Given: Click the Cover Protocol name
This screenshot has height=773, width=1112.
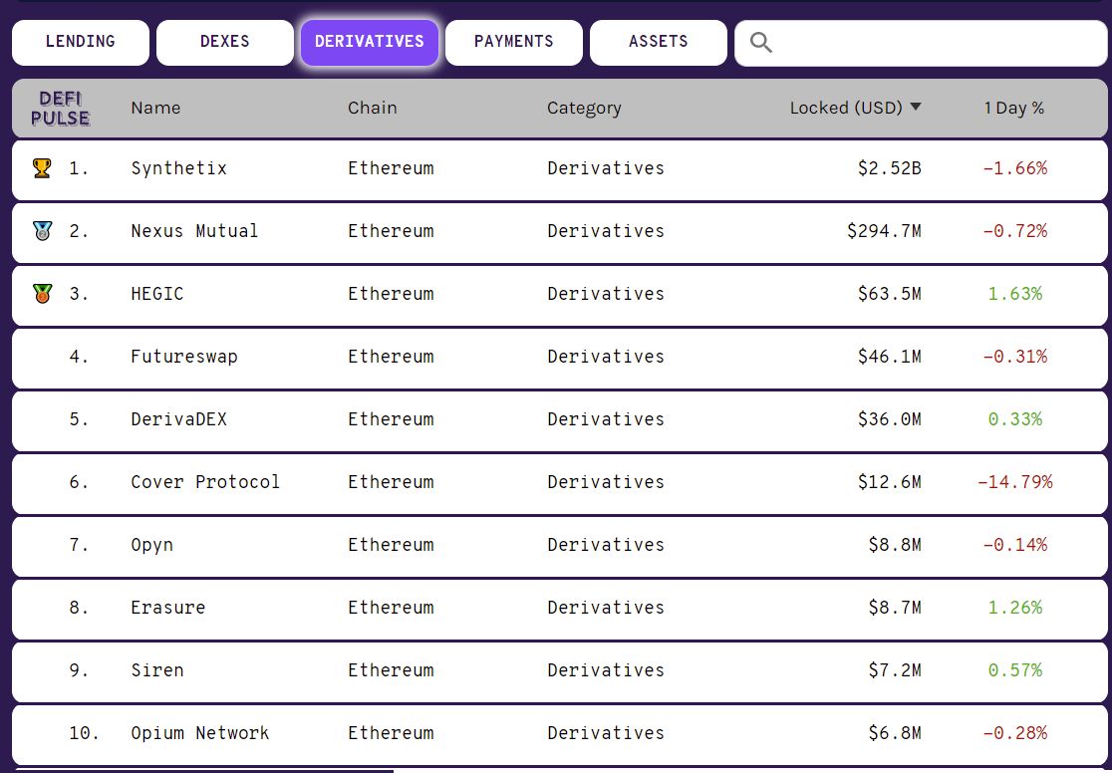Looking at the screenshot, I should [x=205, y=482].
